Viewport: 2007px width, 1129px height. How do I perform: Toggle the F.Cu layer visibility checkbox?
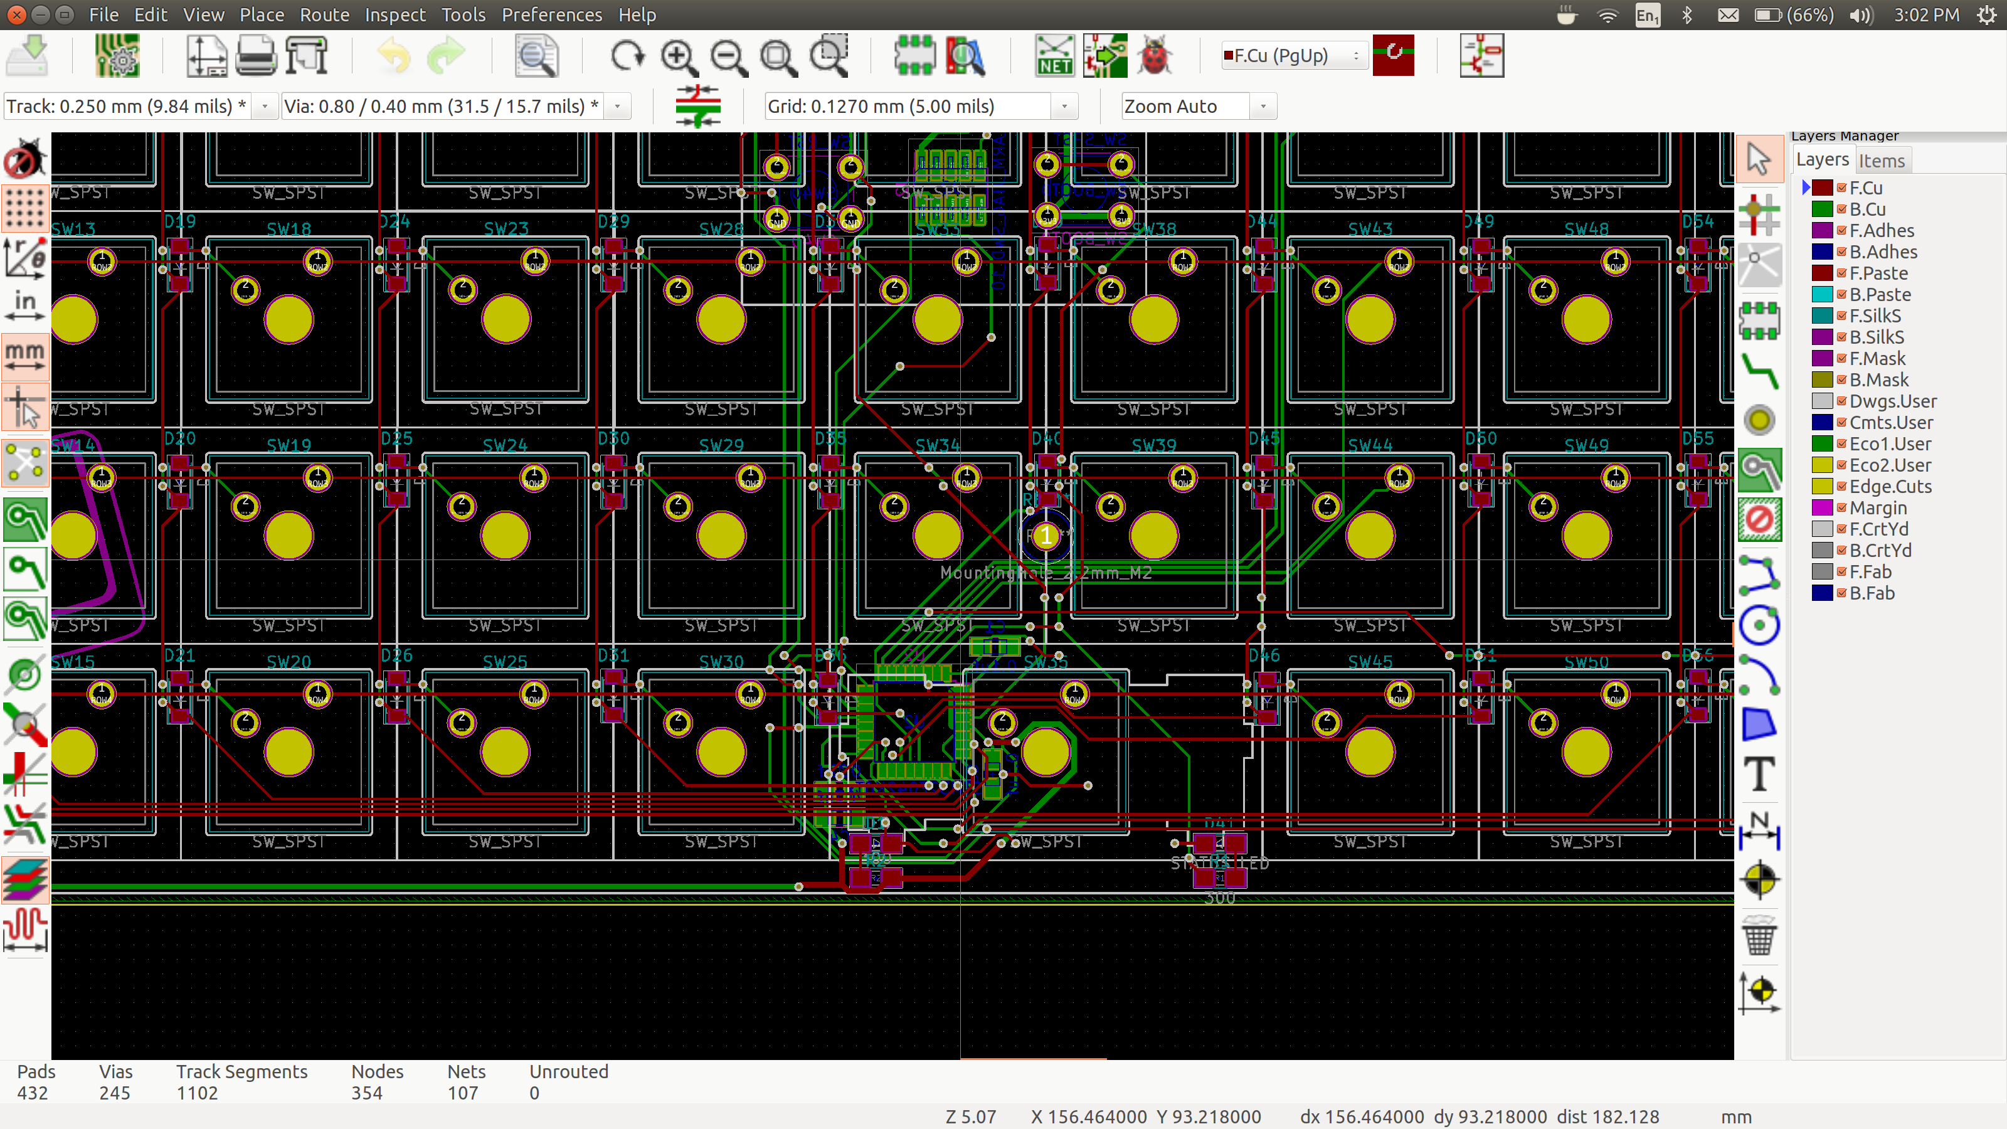click(1842, 188)
